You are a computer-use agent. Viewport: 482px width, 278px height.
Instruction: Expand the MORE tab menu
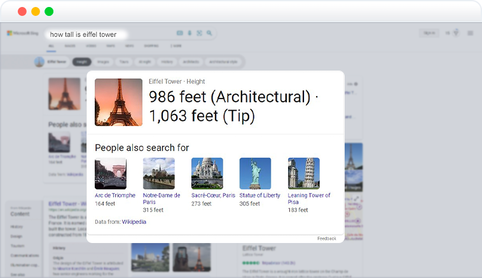pos(176,46)
